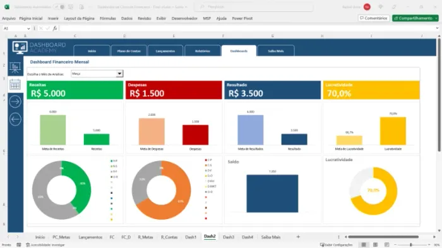The height and width of the screenshot is (248, 442).
Task: Click the macro record status bar icon
Action: (18, 245)
